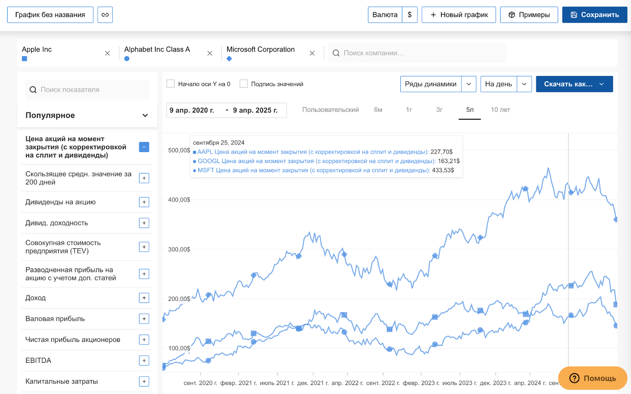Add Разводненная прибыль на акцию indicator

click(144, 274)
